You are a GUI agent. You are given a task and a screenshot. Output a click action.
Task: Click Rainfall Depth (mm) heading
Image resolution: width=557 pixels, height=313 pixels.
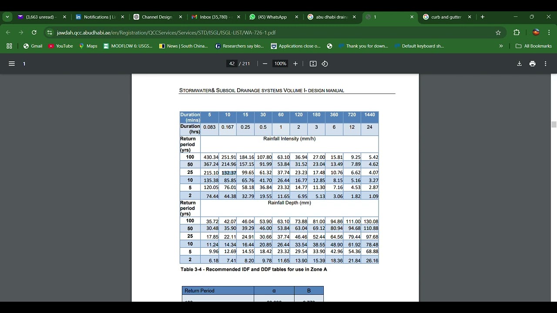tap(289, 203)
